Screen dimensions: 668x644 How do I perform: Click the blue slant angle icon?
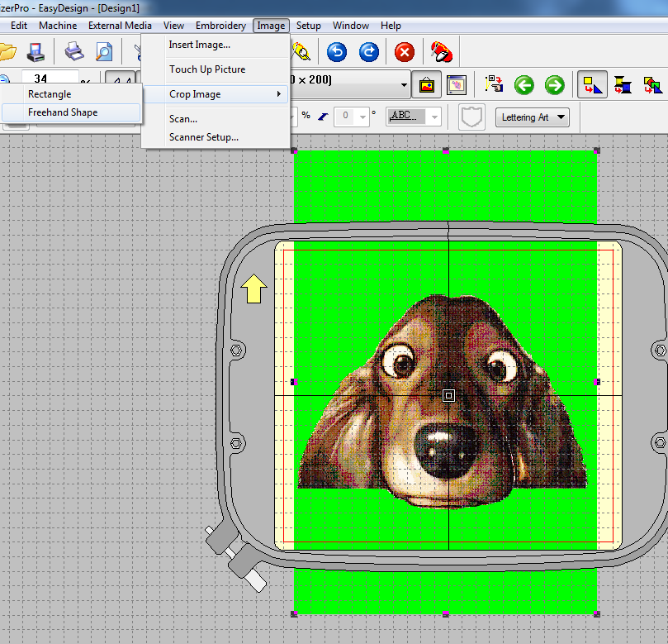[x=323, y=117]
